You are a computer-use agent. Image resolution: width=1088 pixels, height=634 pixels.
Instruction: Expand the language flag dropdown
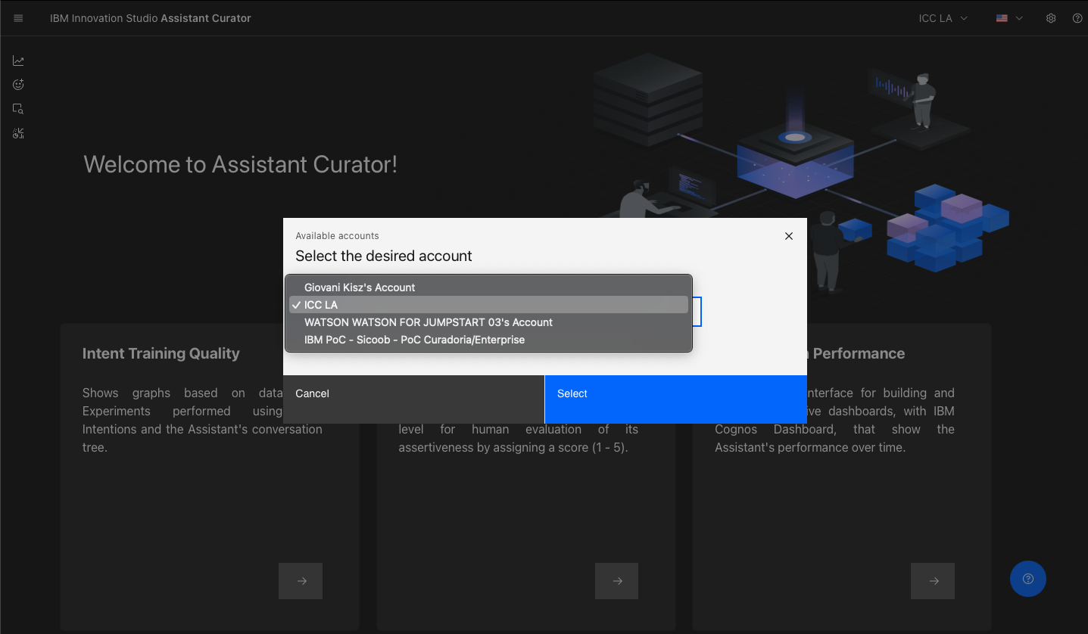pos(1009,18)
